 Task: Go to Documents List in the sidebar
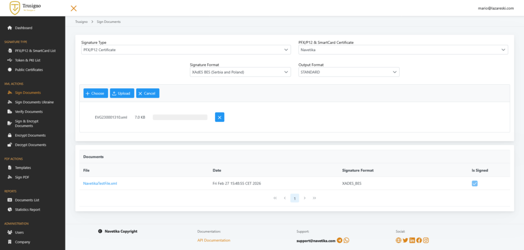pyautogui.click(x=27, y=200)
